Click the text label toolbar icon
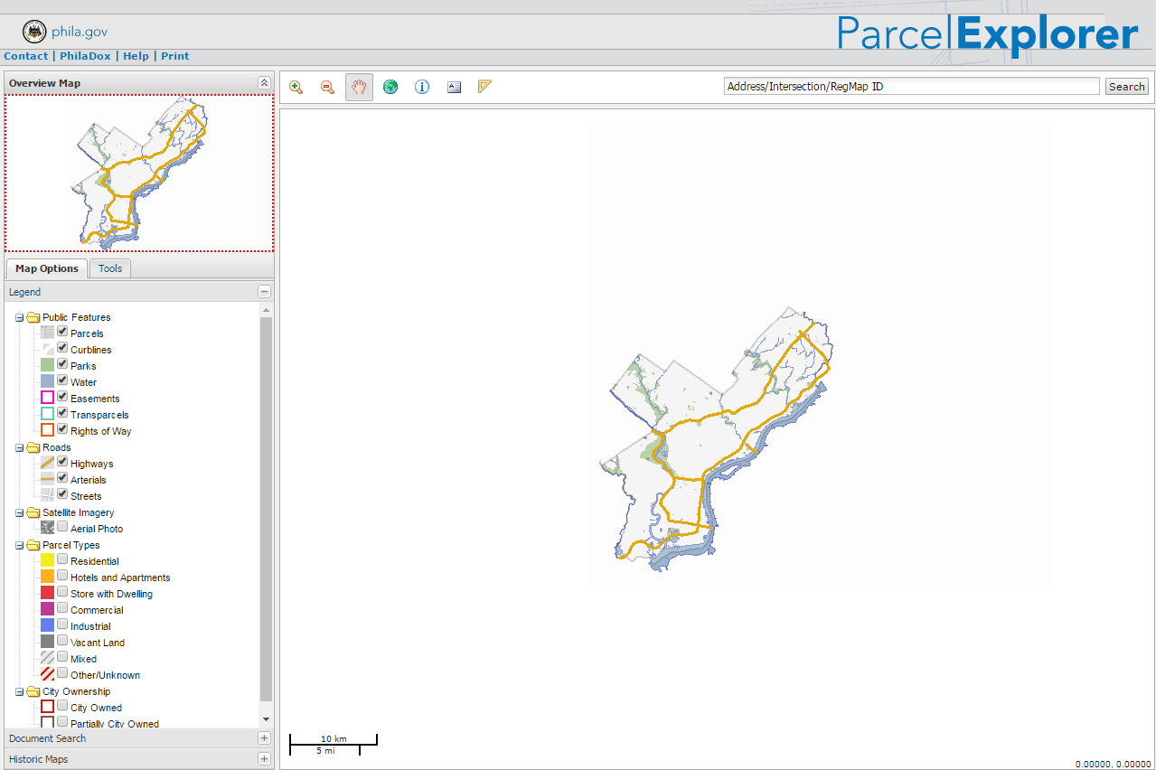Viewport: 1156px width, 770px height. (454, 87)
